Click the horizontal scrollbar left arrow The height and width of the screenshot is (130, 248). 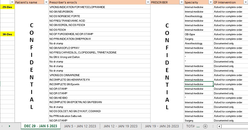click(219, 126)
